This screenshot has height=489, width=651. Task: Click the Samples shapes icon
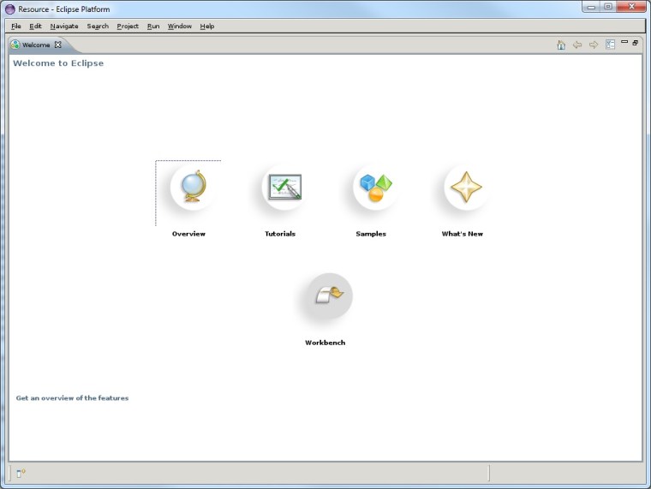pyautogui.click(x=375, y=187)
